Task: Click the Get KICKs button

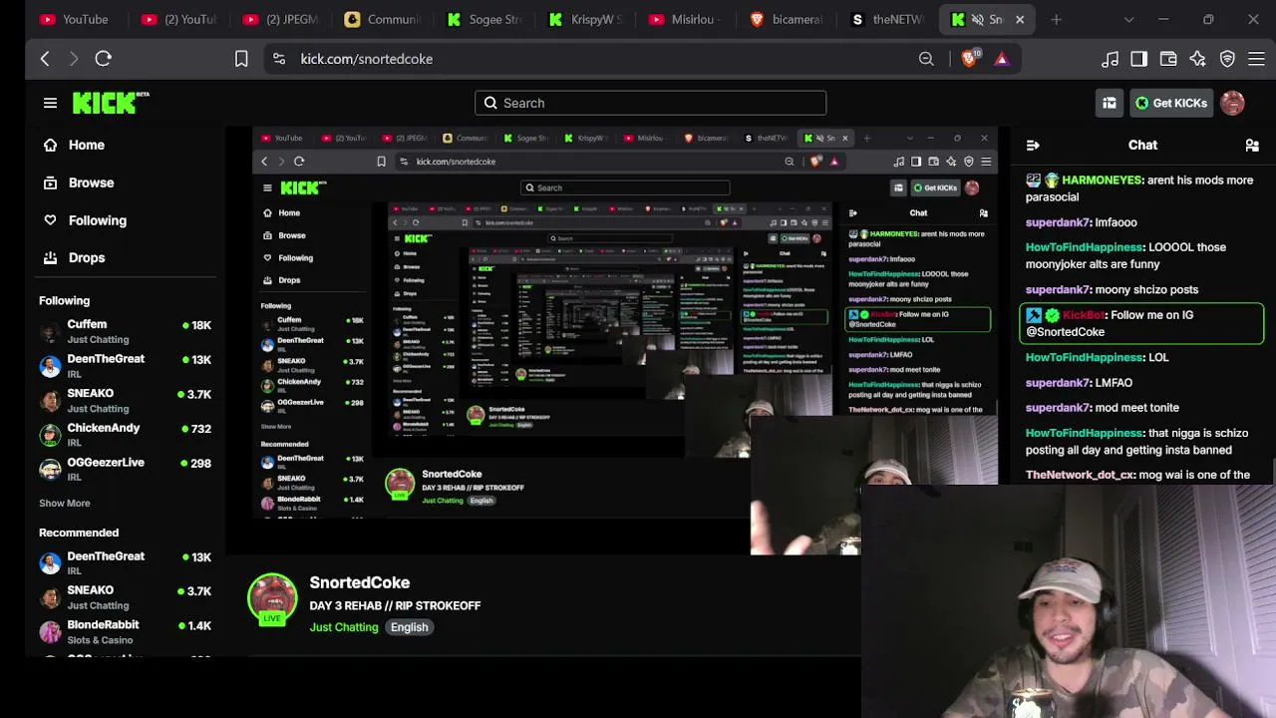Action: pyautogui.click(x=1171, y=103)
